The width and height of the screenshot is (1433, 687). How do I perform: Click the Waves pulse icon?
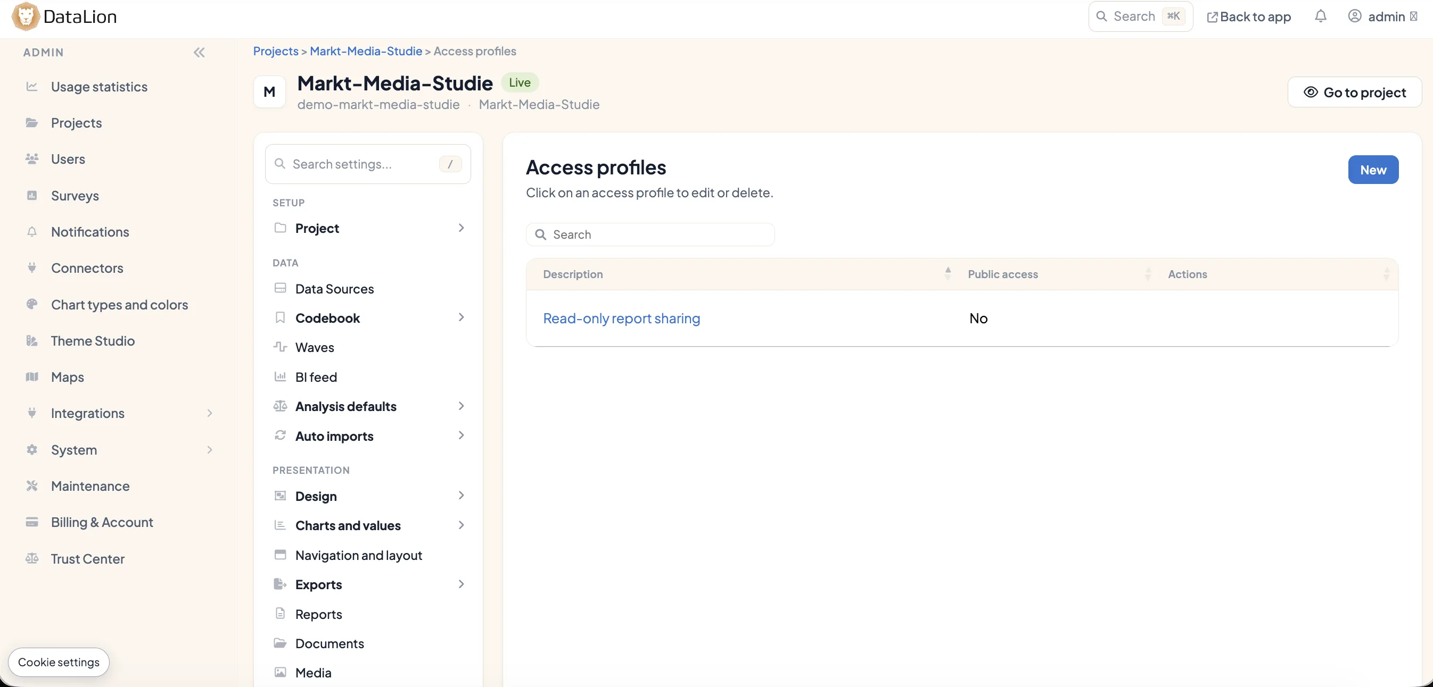click(x=281, y=347)
